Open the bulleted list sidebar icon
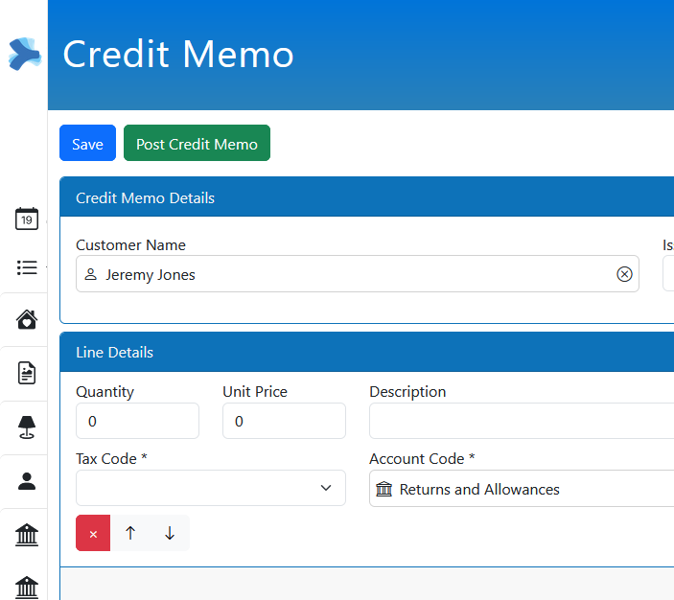Screen dimensions: 674x600 coord(27,267)
